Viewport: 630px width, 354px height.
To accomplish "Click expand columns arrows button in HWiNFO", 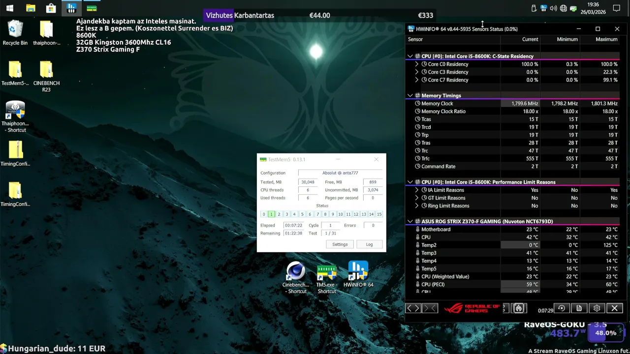I will click(413, 308).
